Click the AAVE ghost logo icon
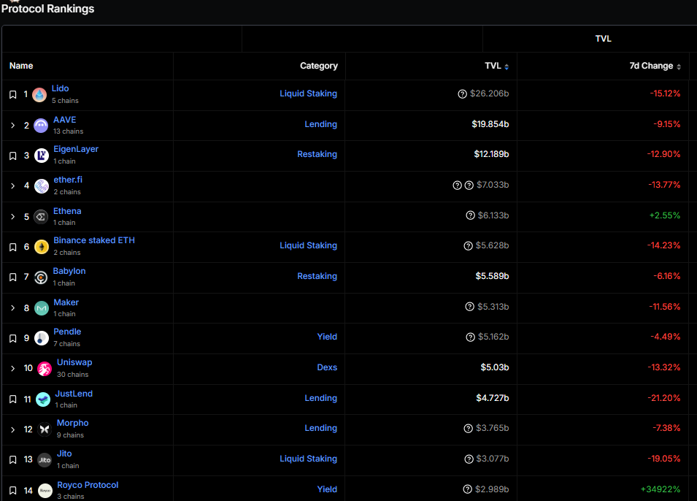697x501 pixels. tap(41, 126)
